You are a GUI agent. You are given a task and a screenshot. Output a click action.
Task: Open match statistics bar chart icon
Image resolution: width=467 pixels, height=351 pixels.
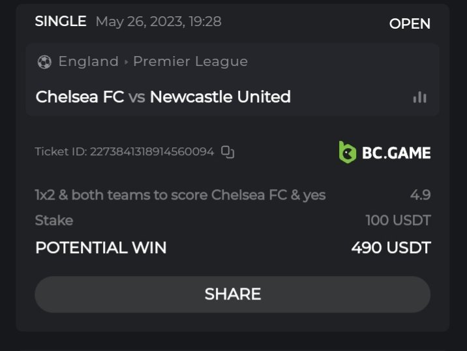[x=419, y=97]
